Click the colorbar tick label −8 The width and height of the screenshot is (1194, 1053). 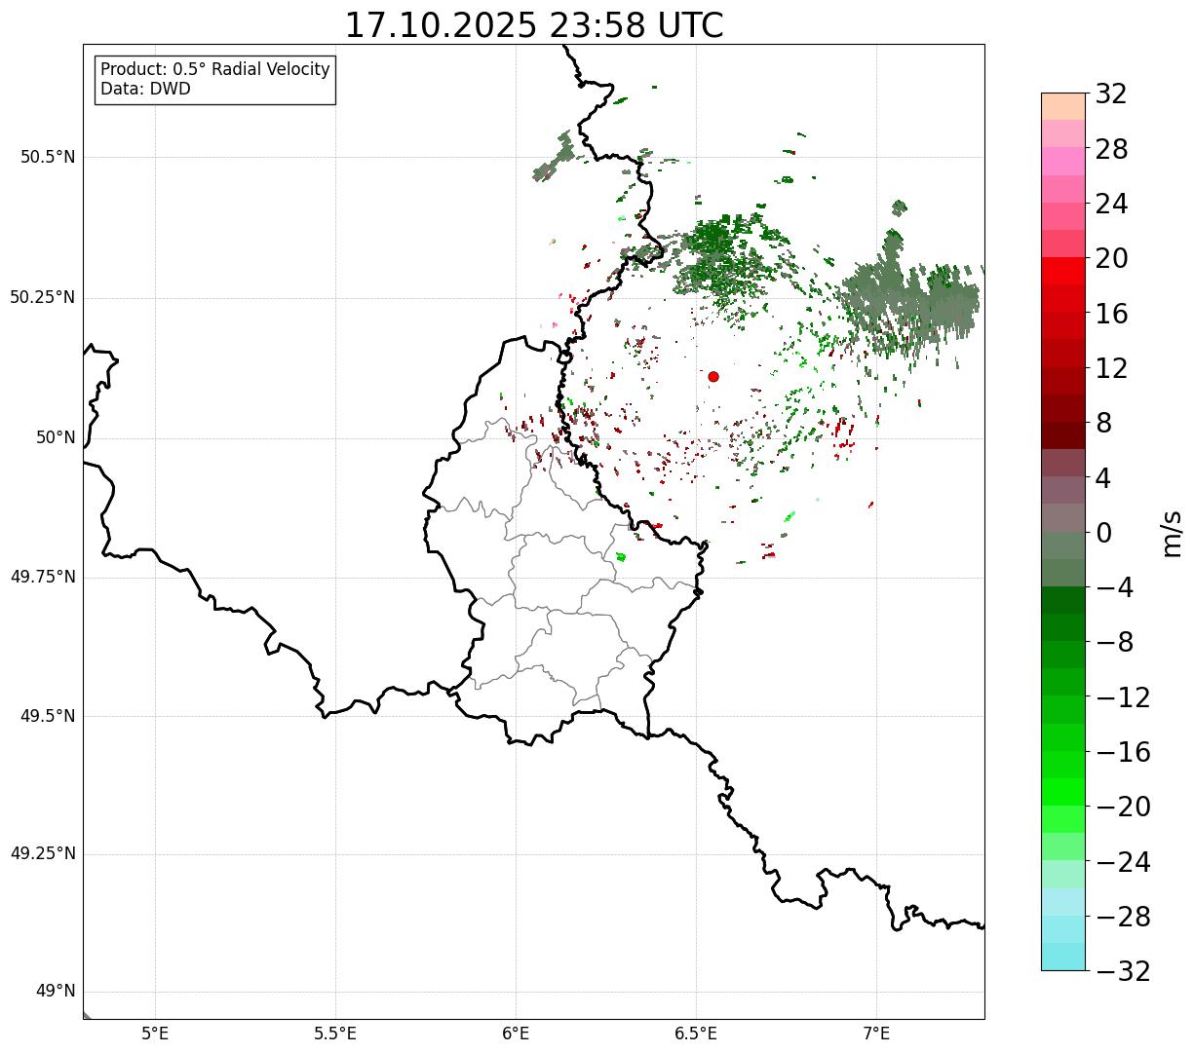(x=1114, y=643)
